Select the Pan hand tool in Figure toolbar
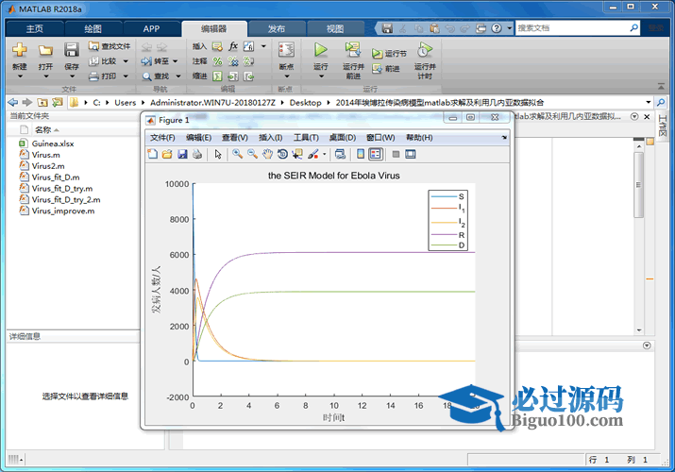Image resolution: width=675 pixels, height=472 pixels. (268, 154)
